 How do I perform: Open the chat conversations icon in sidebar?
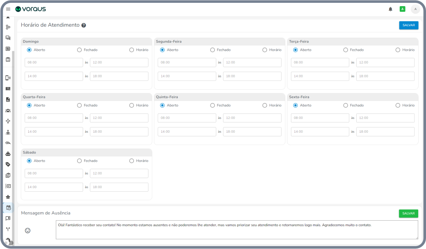pyautogui.click(x=8, y=38)
